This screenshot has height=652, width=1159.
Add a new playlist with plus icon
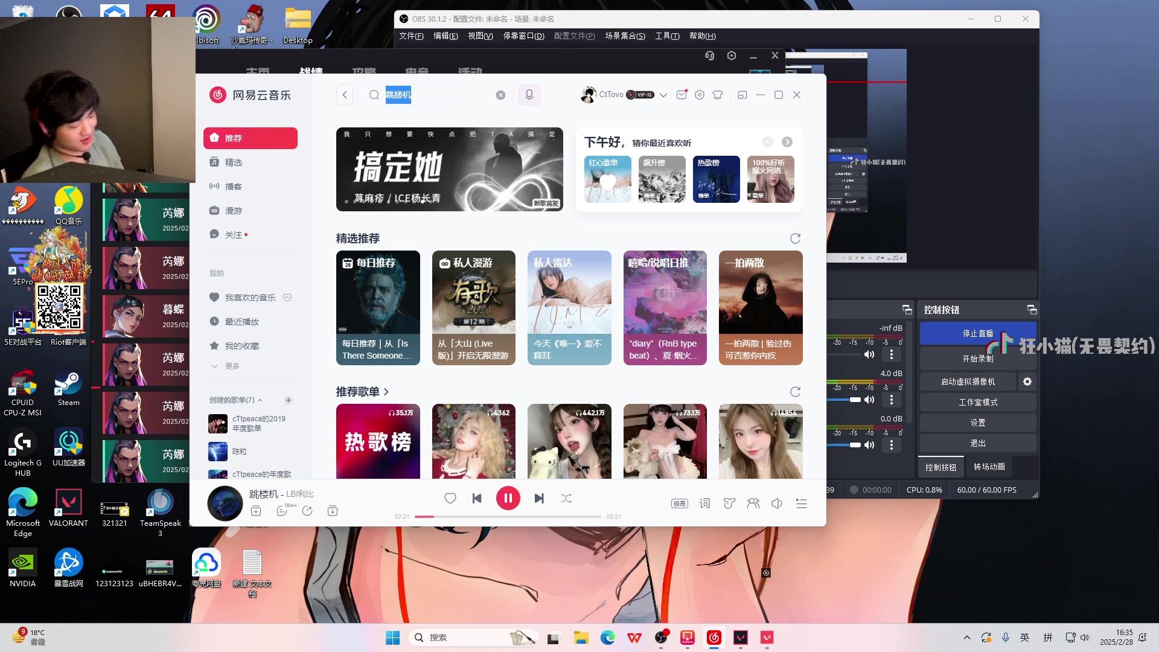click(x=289, y=400)
